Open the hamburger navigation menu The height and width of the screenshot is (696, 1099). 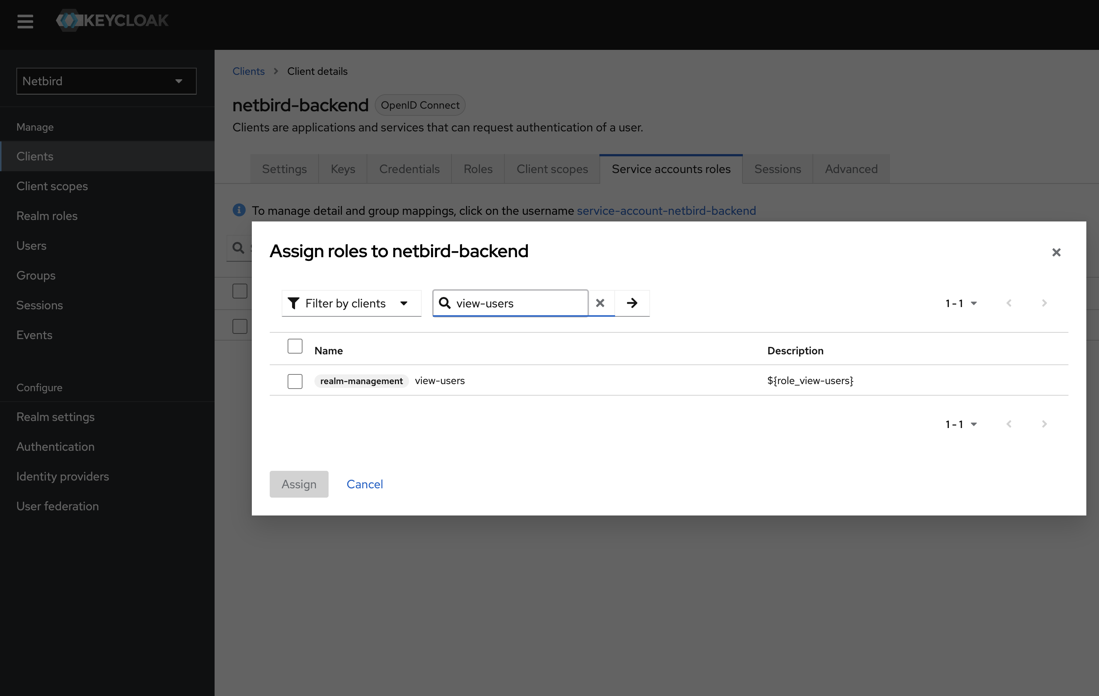[25, 21]
